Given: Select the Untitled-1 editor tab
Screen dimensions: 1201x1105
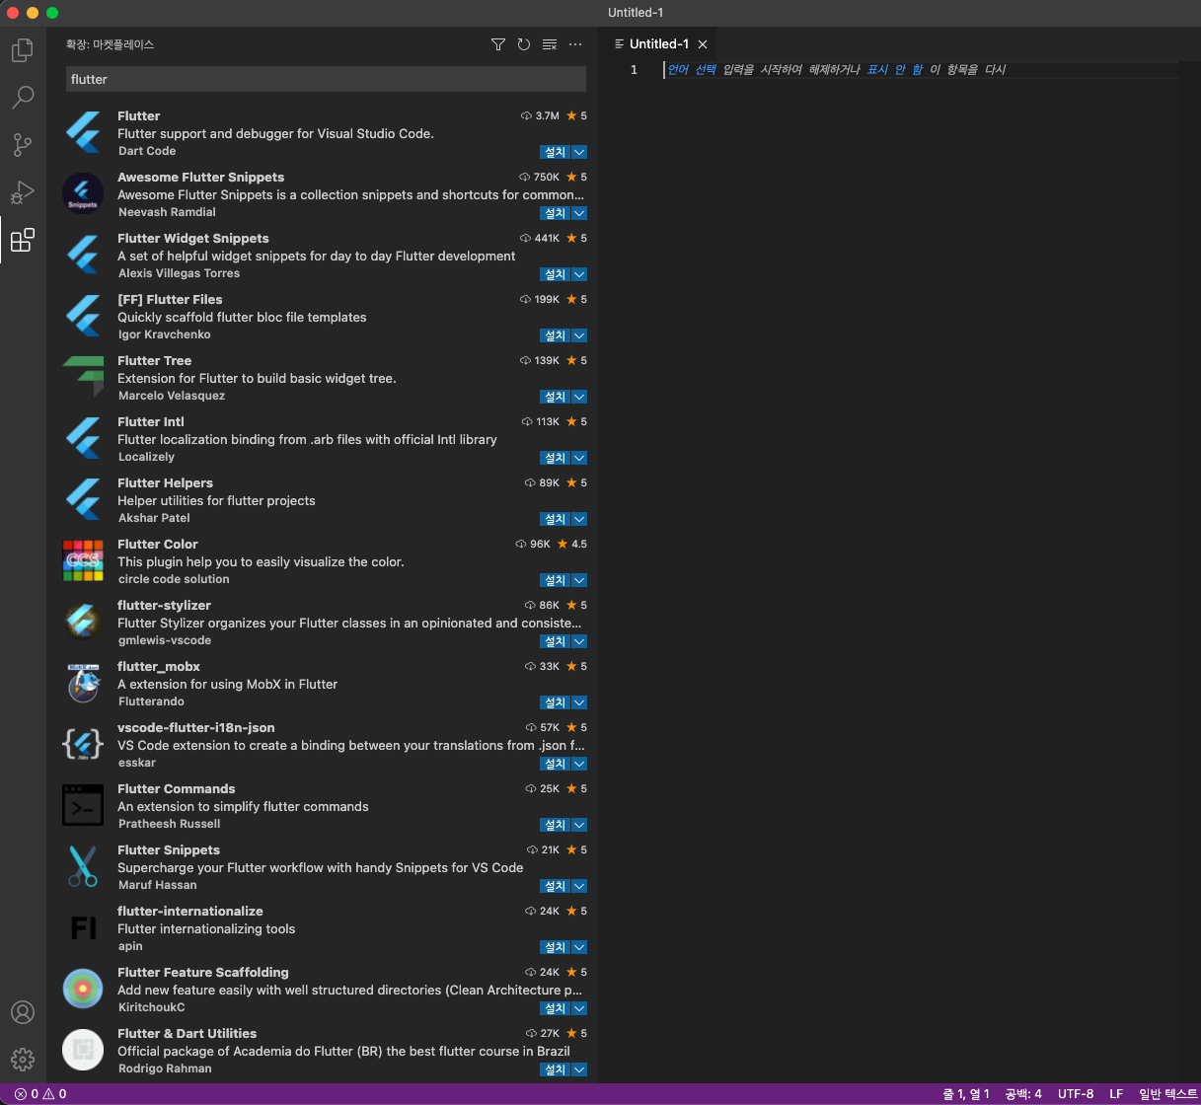Looking at the screenshot, I should 659,44.
